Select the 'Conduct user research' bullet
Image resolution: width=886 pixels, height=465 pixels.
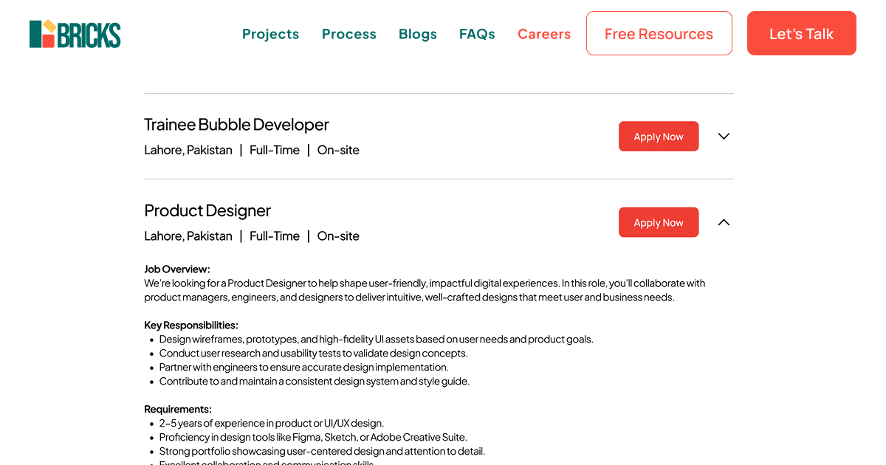(313, 354)
